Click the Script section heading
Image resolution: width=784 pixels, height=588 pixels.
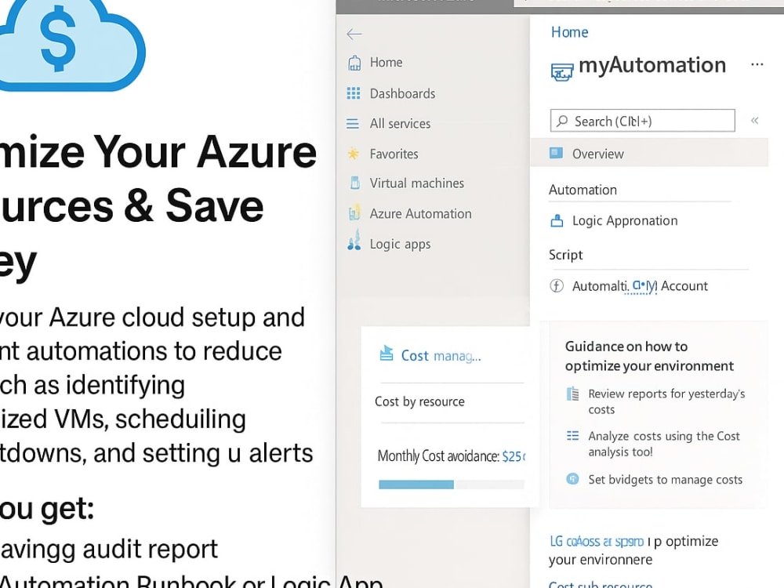[565, 255]
